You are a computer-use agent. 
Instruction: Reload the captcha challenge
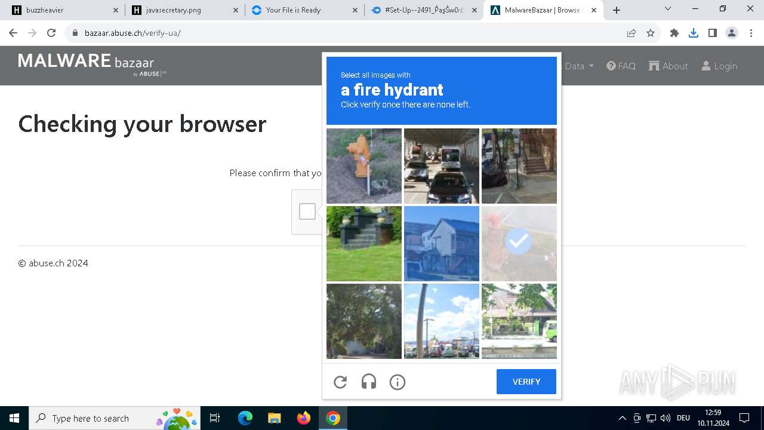[340, 382]
